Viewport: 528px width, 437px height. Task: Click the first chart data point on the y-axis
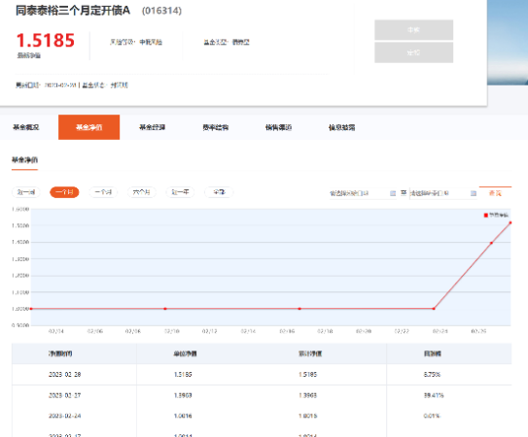pos(31,309)
